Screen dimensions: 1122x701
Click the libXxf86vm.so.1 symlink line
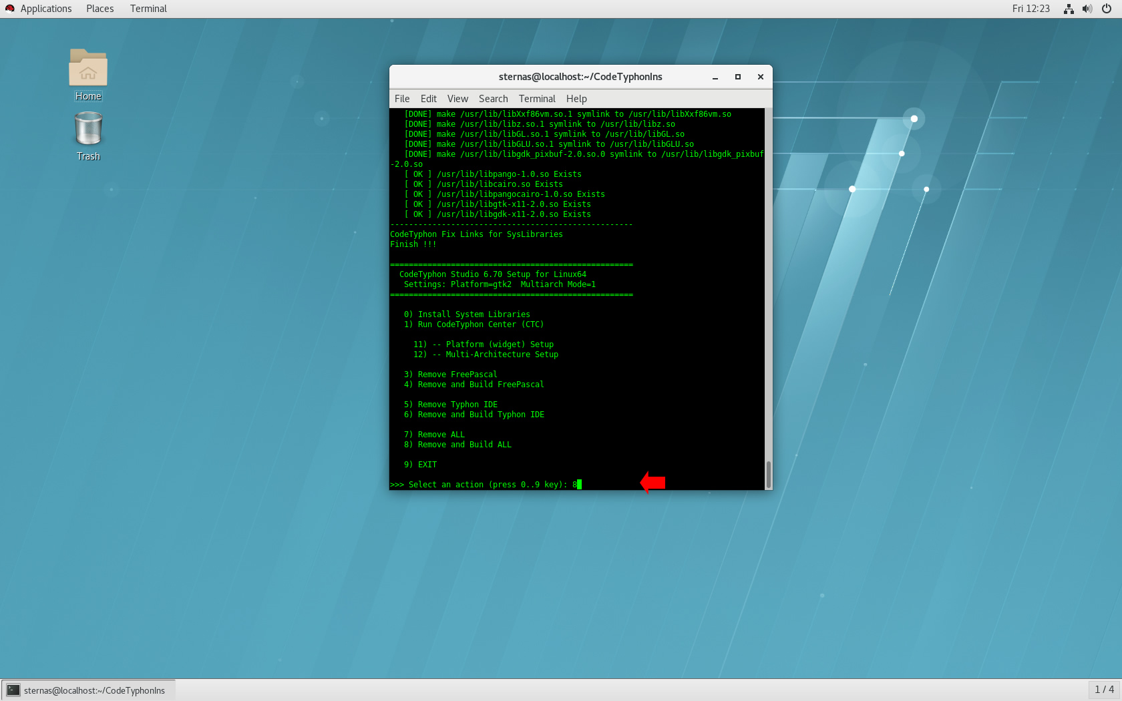pyautogui.click(x=568, y=114)
